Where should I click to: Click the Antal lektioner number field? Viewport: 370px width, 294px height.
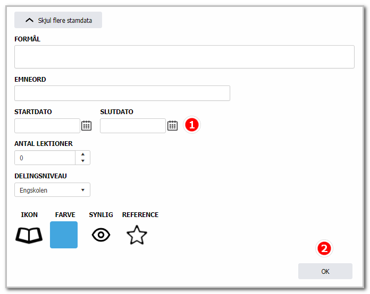(45, 158)
